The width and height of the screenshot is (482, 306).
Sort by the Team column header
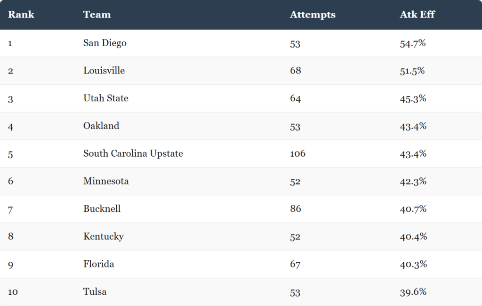tap(97, 15)
